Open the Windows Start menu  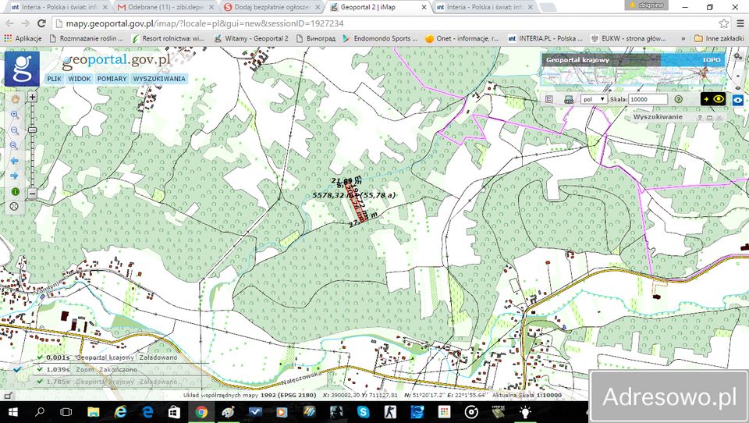[x=13, y=412]
